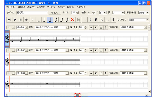Select the sixteenth note tool
Viewport: 157px width, 98px height.
61,20
